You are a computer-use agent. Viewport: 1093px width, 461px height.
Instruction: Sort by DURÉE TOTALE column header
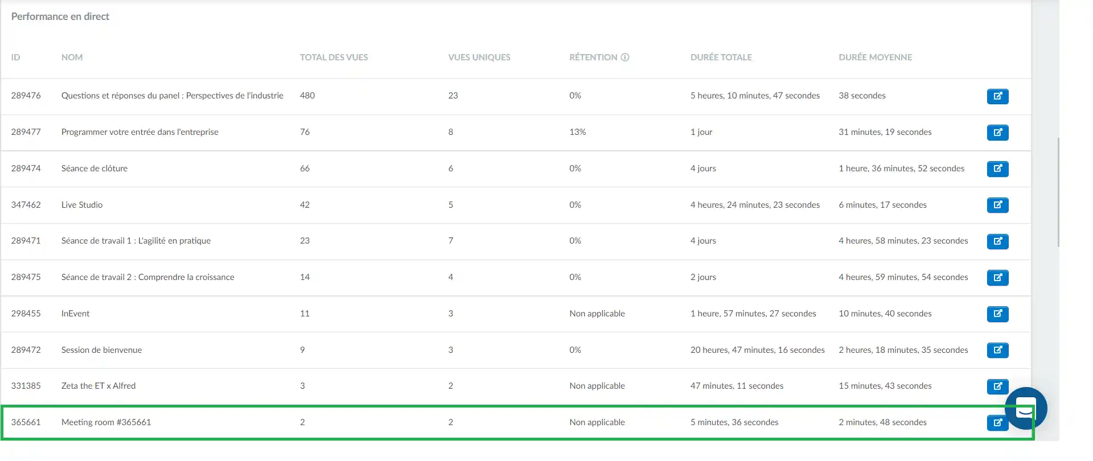pos(721,57)
